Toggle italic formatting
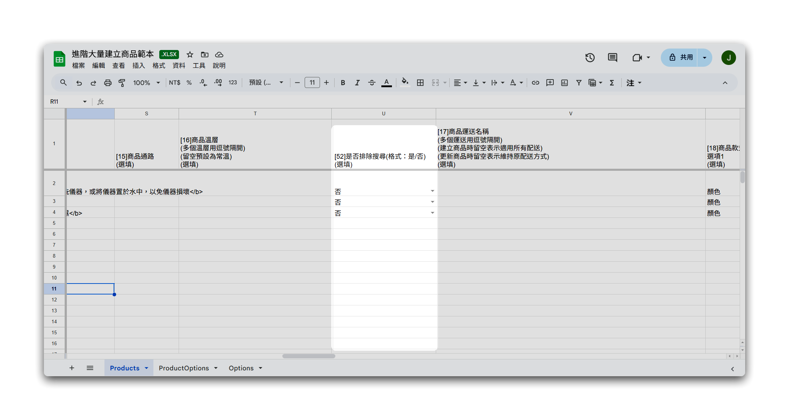This screenshot has height=420, width=789. pos(357,83)
